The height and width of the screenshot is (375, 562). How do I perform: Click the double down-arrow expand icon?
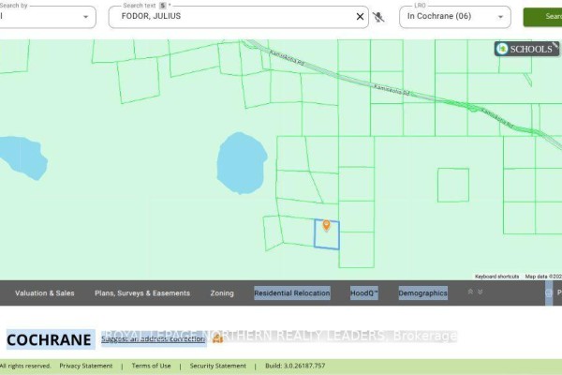480,292
